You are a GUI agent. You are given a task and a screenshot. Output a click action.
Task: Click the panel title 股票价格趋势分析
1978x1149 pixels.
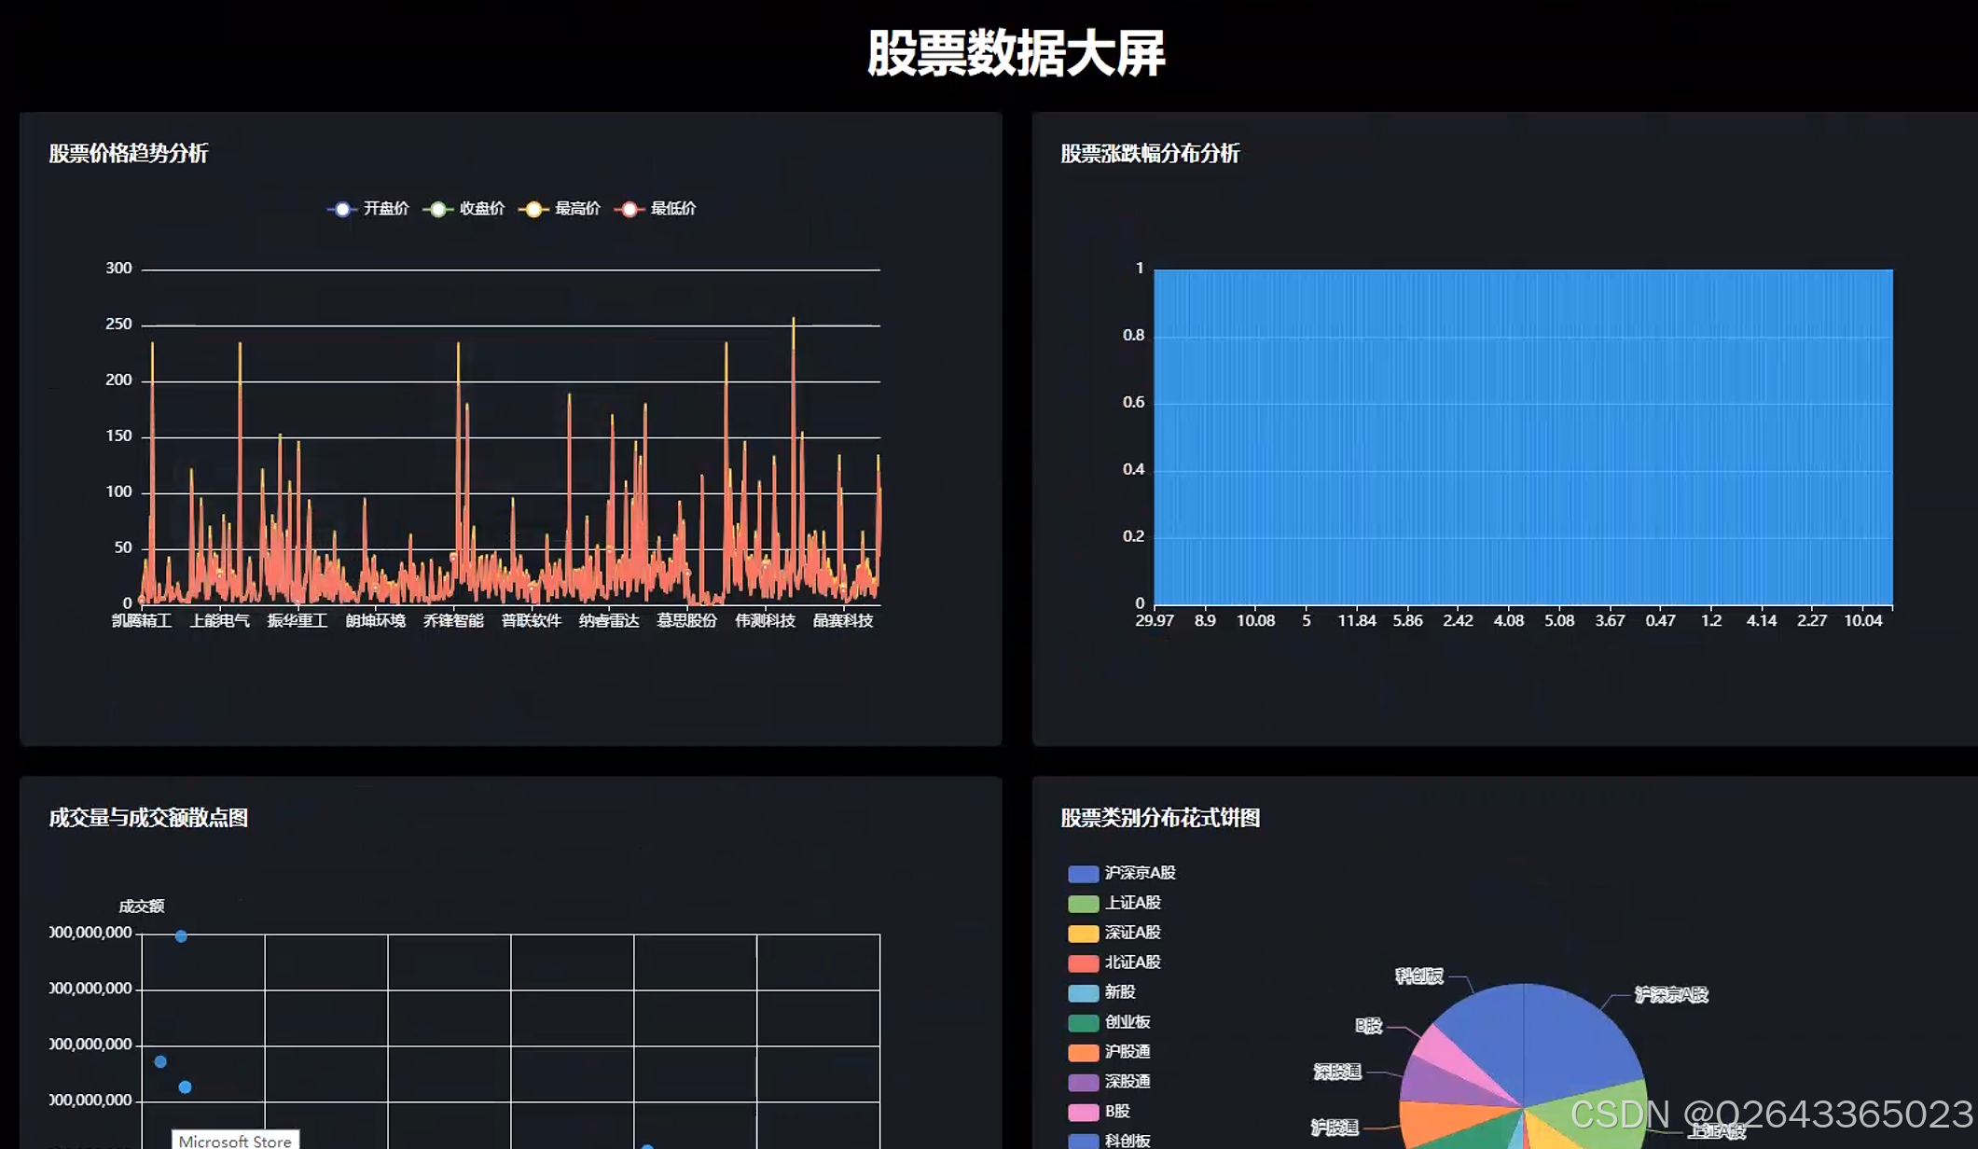click(x=129, y=154)
